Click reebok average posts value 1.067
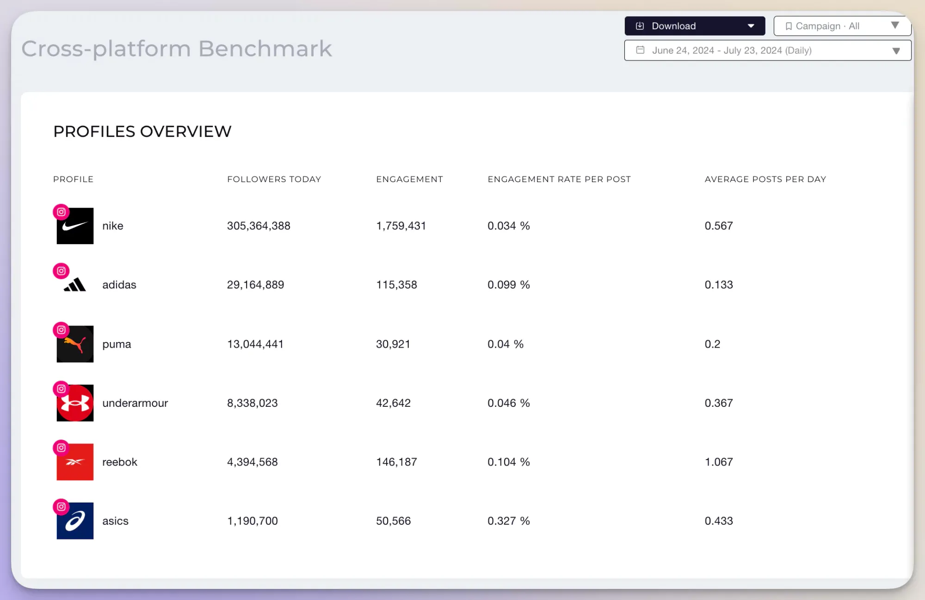Viewport: 925px width, 600px height. tap(719, 462)
